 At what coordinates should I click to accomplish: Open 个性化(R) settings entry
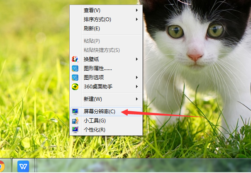tap(106, 129)
